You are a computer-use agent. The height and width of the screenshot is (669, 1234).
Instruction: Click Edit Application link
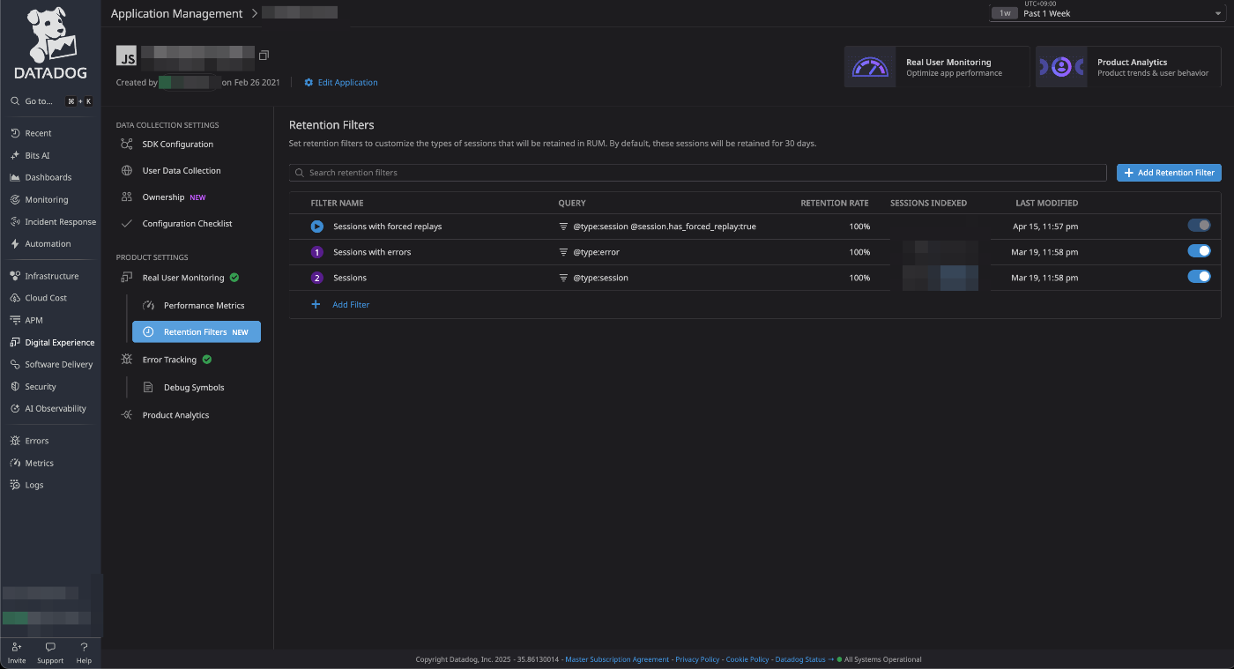tap(341, 83)
